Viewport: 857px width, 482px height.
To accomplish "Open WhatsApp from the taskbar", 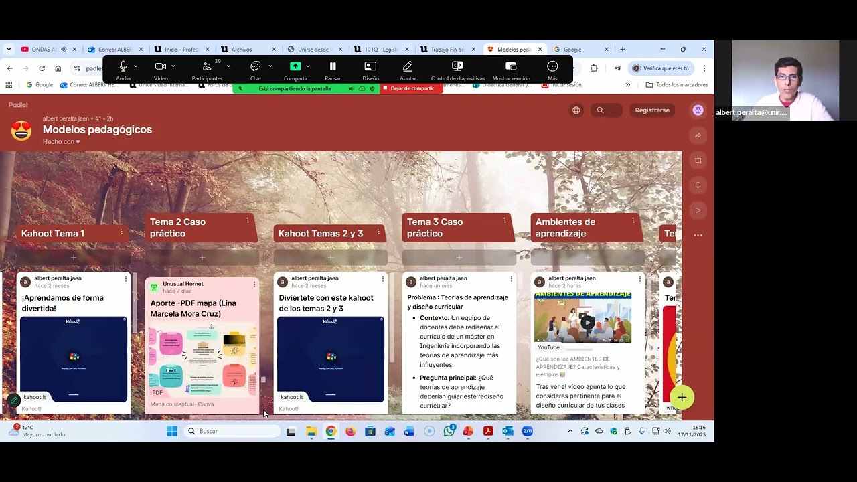I will (x=449, y=431).
